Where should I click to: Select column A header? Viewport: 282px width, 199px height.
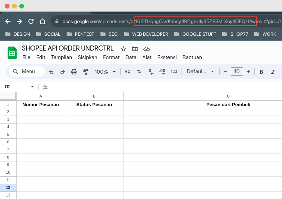tap(41, 96)
